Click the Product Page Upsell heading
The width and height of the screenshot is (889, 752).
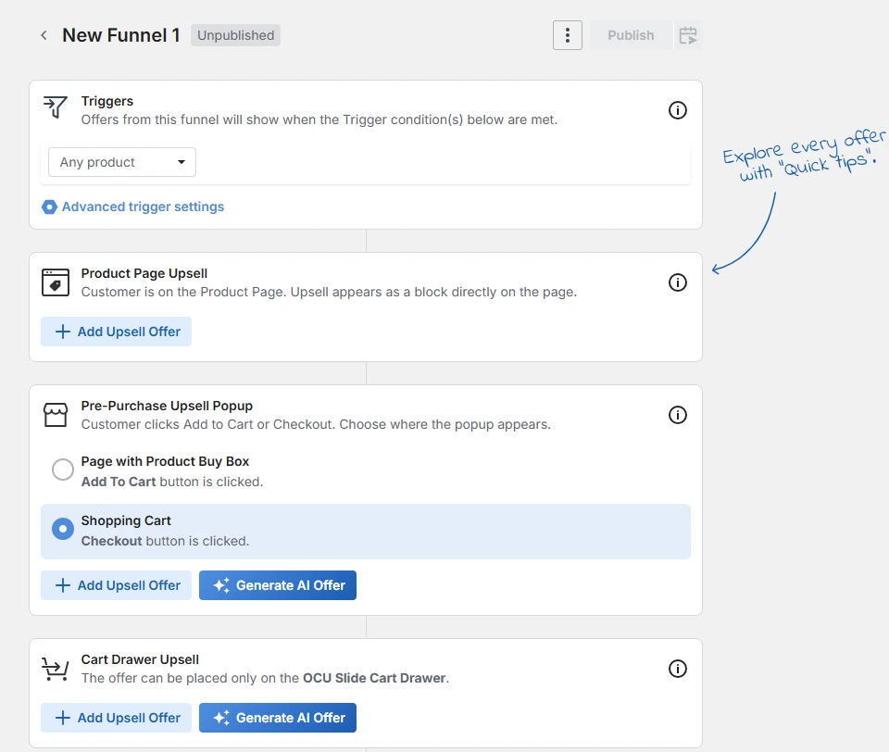tap(144, 273)
